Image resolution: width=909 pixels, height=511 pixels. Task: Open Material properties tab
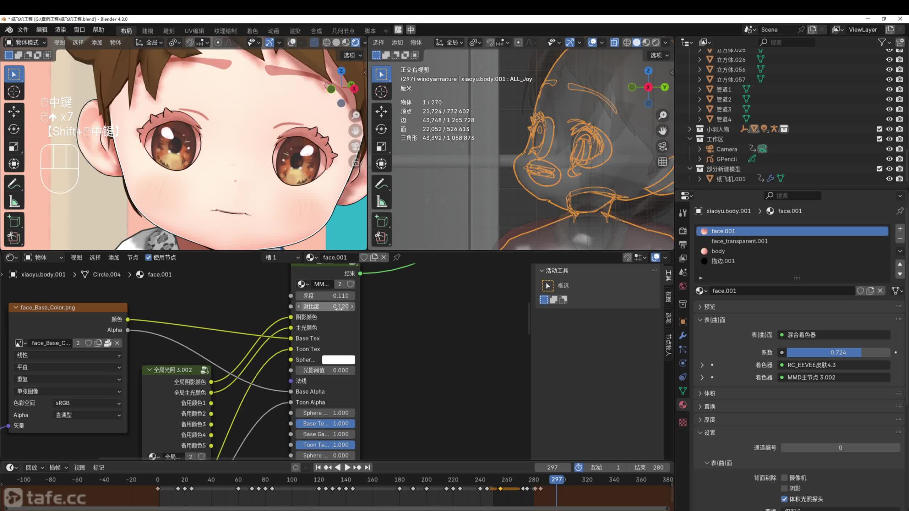click(x=682, y=405)
